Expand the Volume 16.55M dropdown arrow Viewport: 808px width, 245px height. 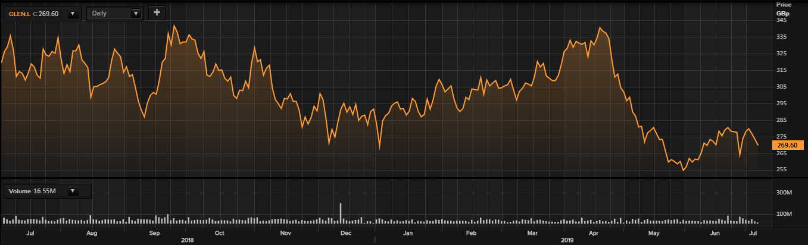[73, 191]
